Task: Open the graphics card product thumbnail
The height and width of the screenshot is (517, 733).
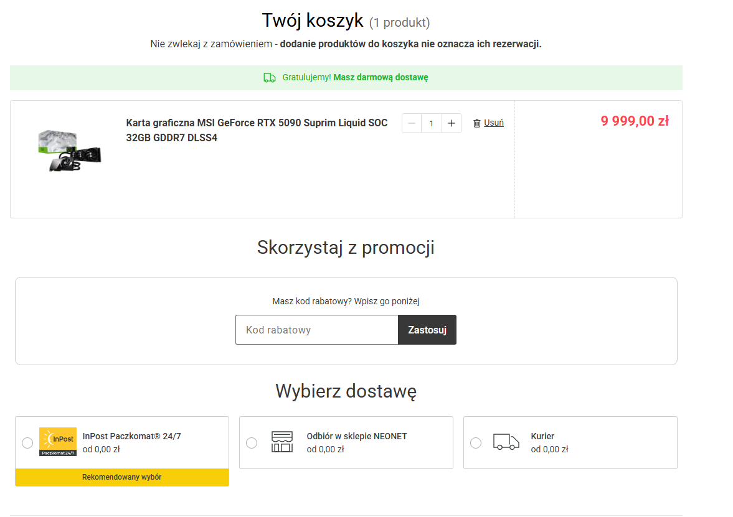Action: point(70,151)
